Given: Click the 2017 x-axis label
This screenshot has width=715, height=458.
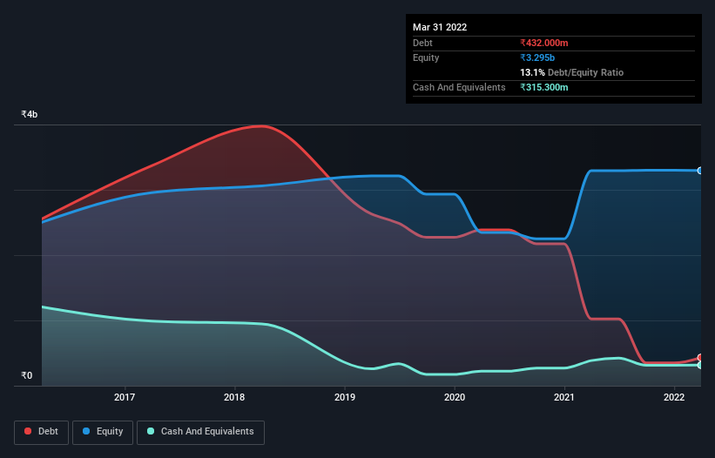Looking at the screenshot, I should (125, 397).
